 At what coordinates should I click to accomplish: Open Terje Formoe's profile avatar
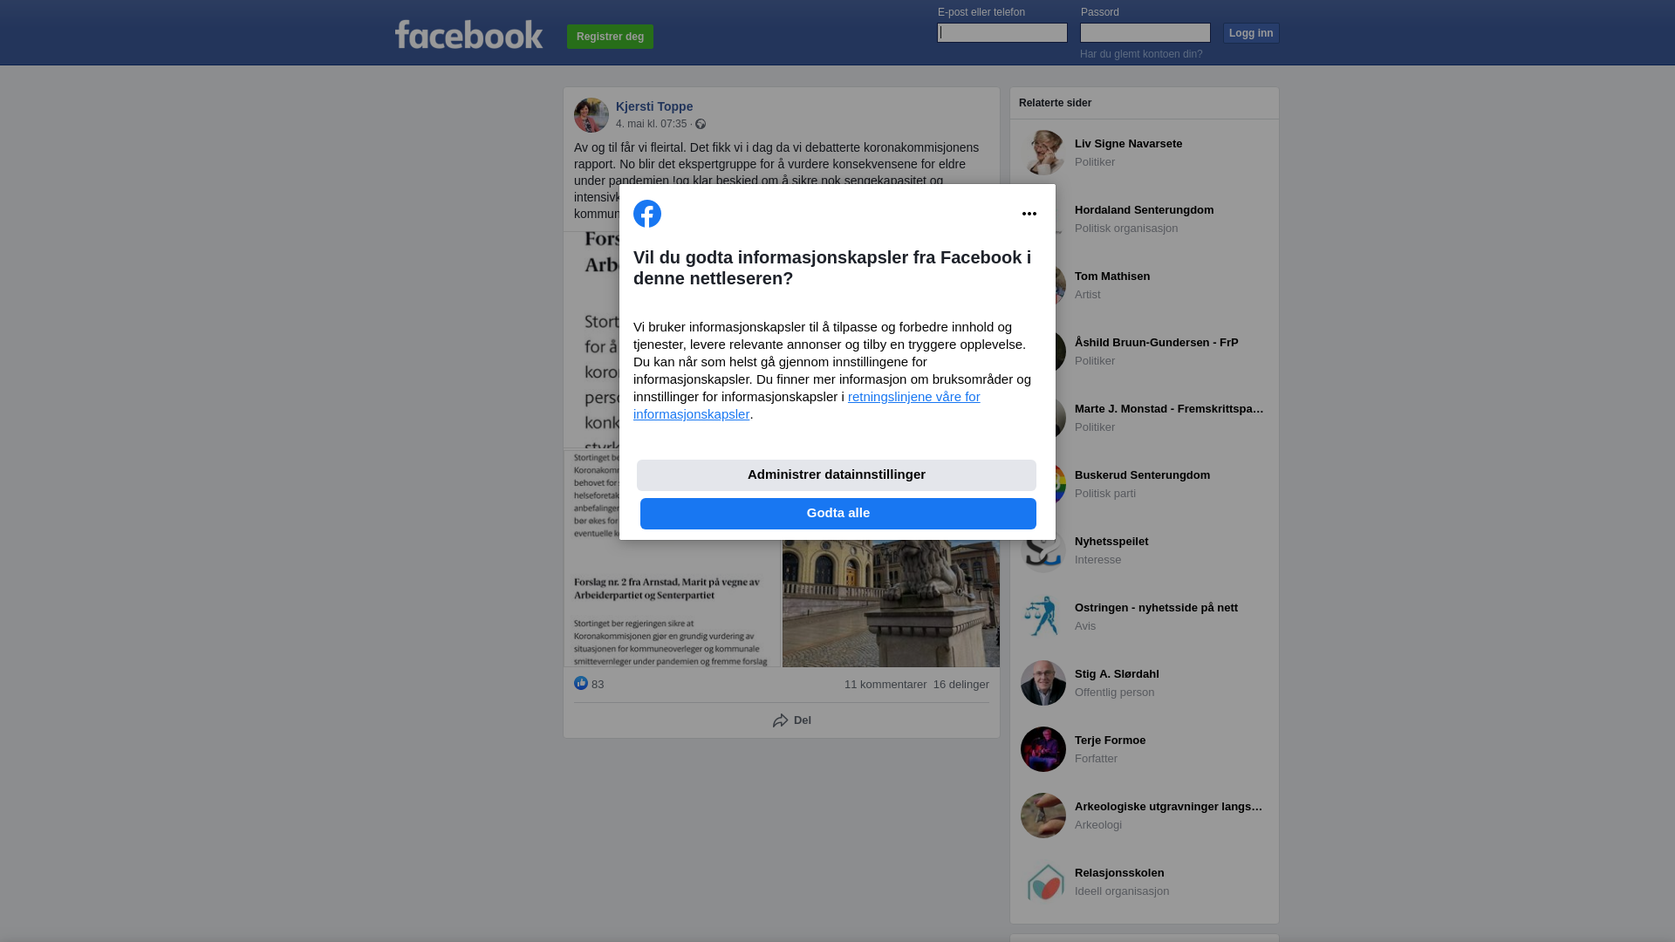1043,749
